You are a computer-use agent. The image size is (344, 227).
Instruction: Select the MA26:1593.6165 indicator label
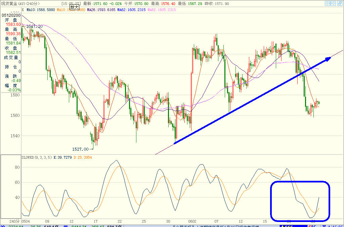pos(101,10)
